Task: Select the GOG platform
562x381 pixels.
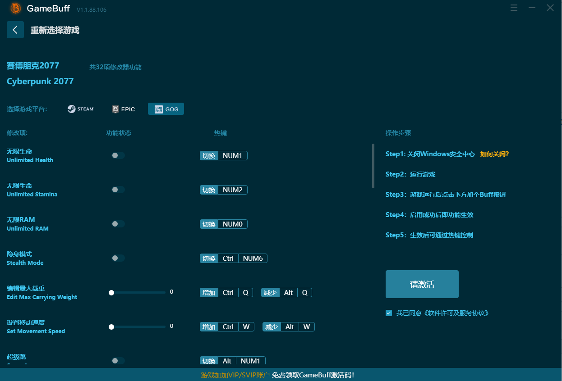Action: (x=166, y=109)
